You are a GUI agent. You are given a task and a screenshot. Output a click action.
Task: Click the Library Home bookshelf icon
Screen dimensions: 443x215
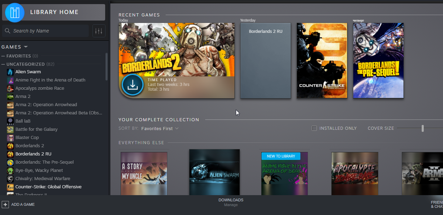click(x=15, y=12)
